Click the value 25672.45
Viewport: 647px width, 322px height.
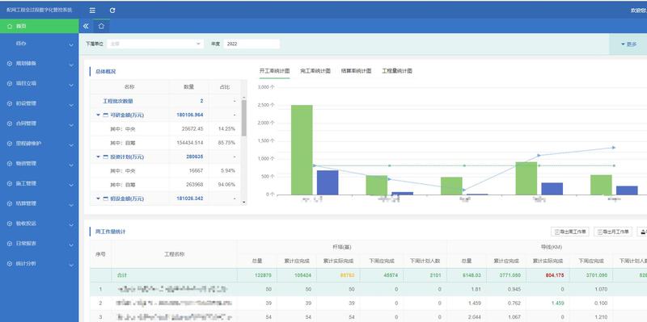click(x=192, y=129)
